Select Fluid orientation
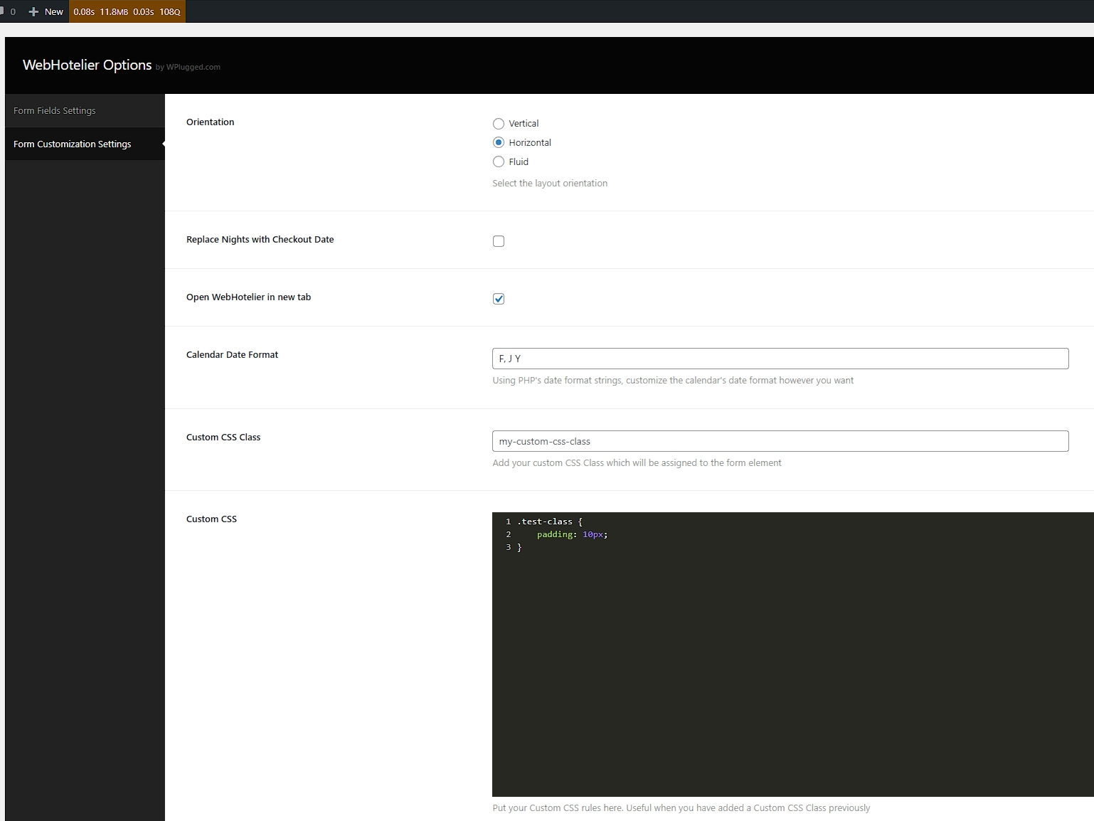Image resolution: width=1094 pixels, height=821 pixels. pos(499,161)
